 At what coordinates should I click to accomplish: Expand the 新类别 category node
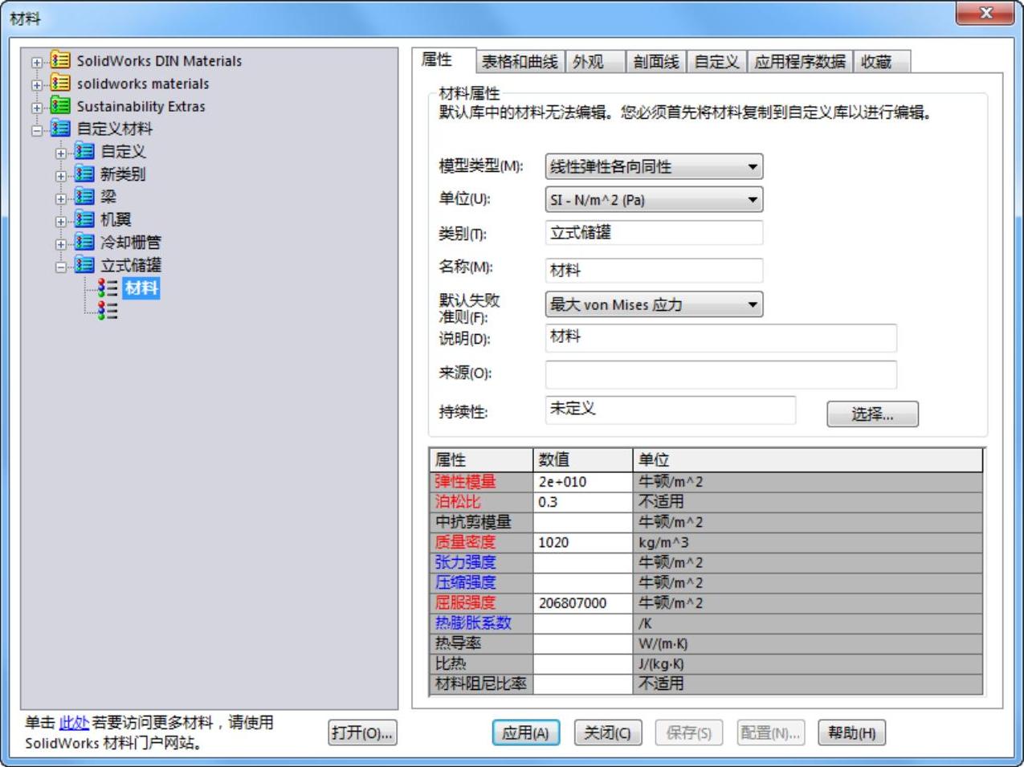coord(61,175)
